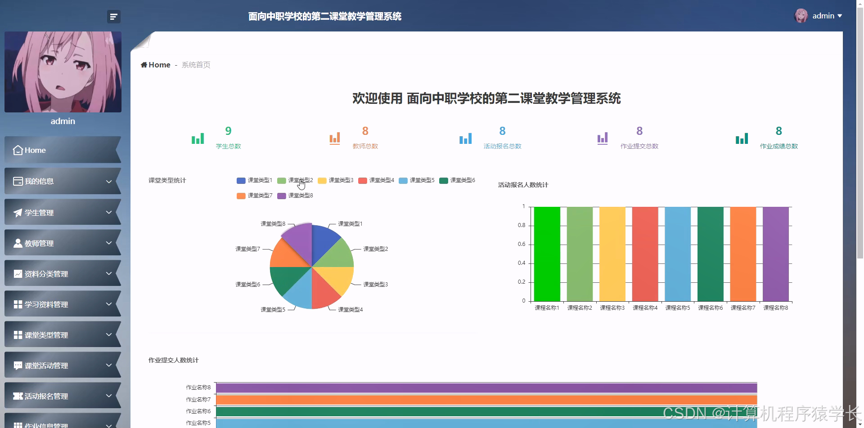Click the blue 活动报名总数 bar chart icon
Image resolution: width=864 pixels, height=428 pixels.
click(466, 138)
